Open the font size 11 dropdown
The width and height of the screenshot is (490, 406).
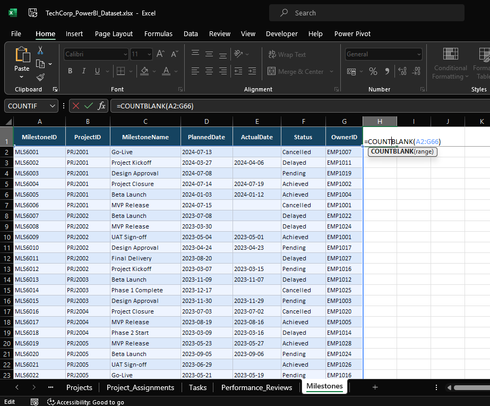coord(149,54)
